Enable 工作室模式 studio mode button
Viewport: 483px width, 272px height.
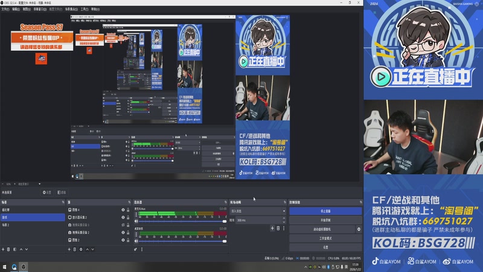[x=325, y=238]
